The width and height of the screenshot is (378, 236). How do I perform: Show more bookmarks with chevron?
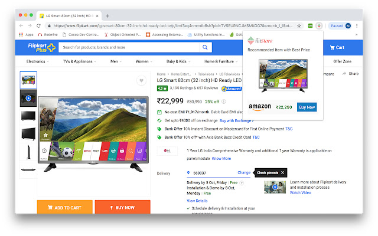click(x=356, y=35)
